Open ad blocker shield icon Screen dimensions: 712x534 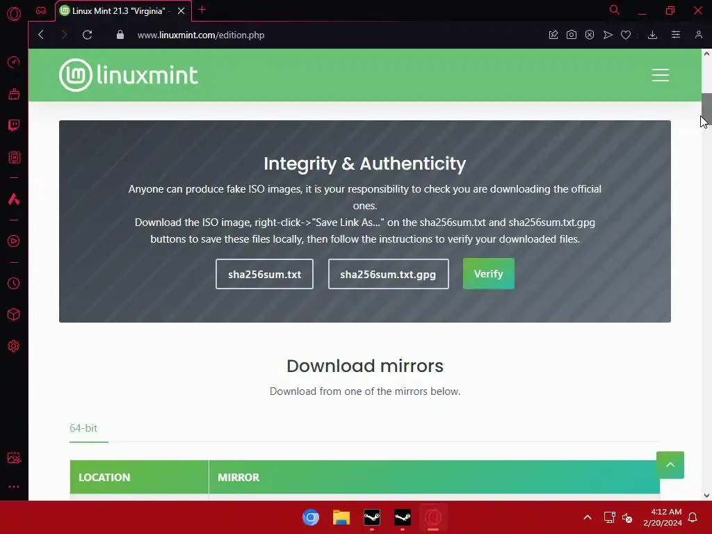[590, 35]
